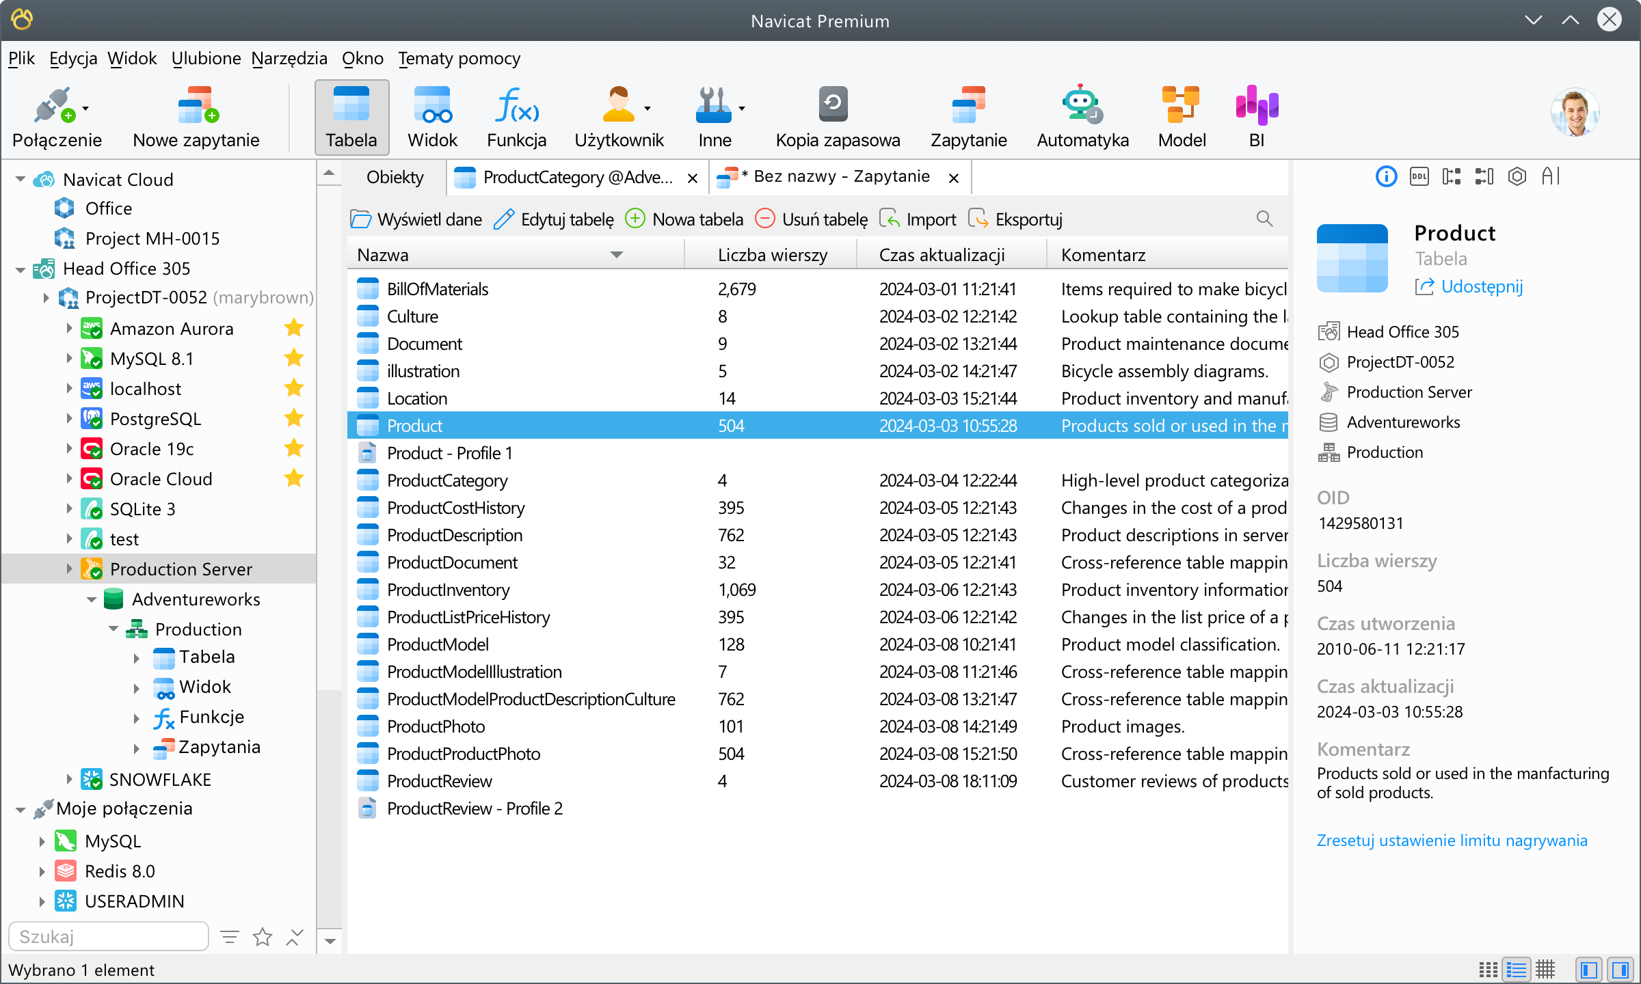Toggle favorite star for Amazon Aurora
Viewport: 1641px width, 984px height.
(x=294, y=329)
